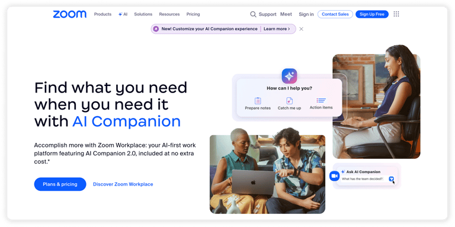Click the AI Companion sparkle app icon

tap(289, 76)
